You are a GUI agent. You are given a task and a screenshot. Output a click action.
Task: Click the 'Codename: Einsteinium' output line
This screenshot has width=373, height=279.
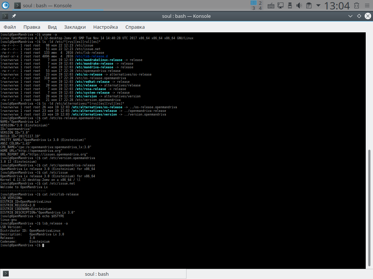[25, 242]
